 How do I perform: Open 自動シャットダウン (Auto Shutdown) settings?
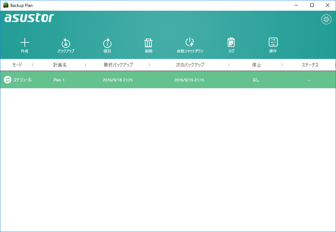(x=189, y=45)
